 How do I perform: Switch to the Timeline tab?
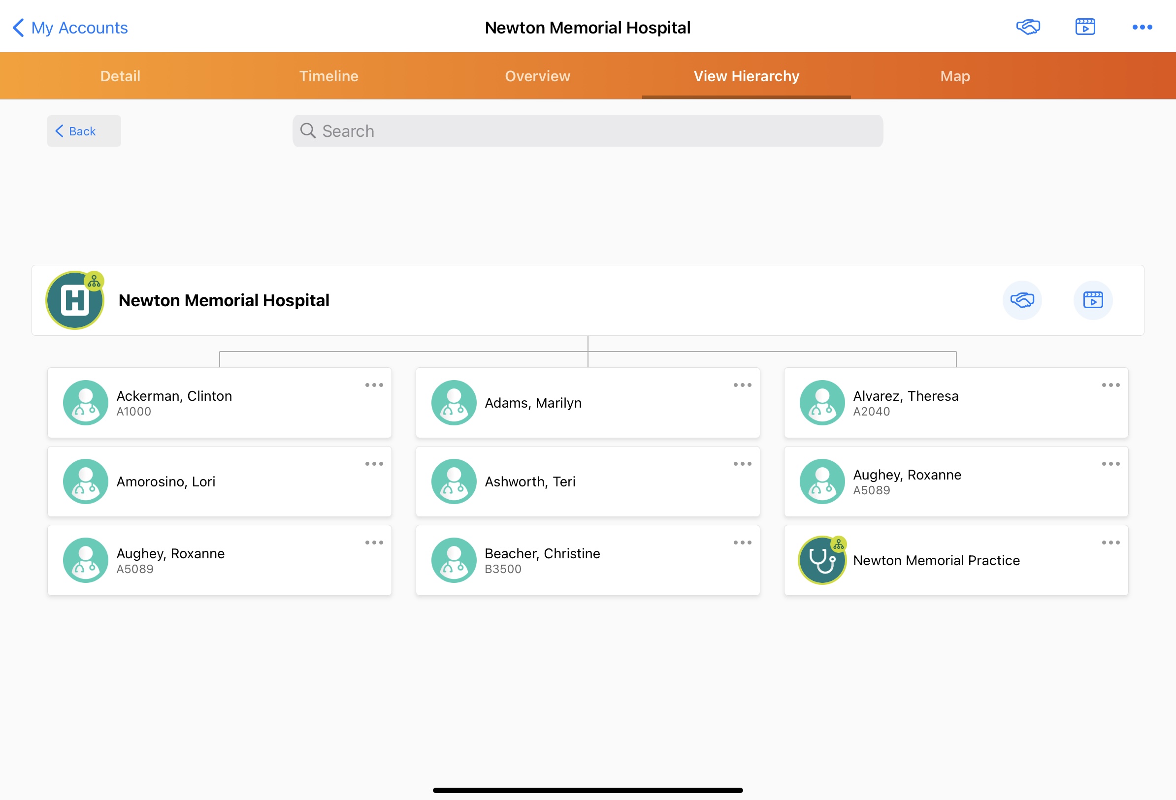coord(328,76)
